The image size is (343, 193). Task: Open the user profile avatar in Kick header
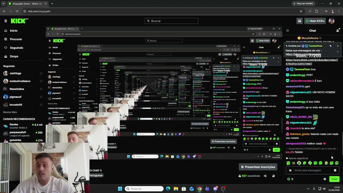click(331, 21)
